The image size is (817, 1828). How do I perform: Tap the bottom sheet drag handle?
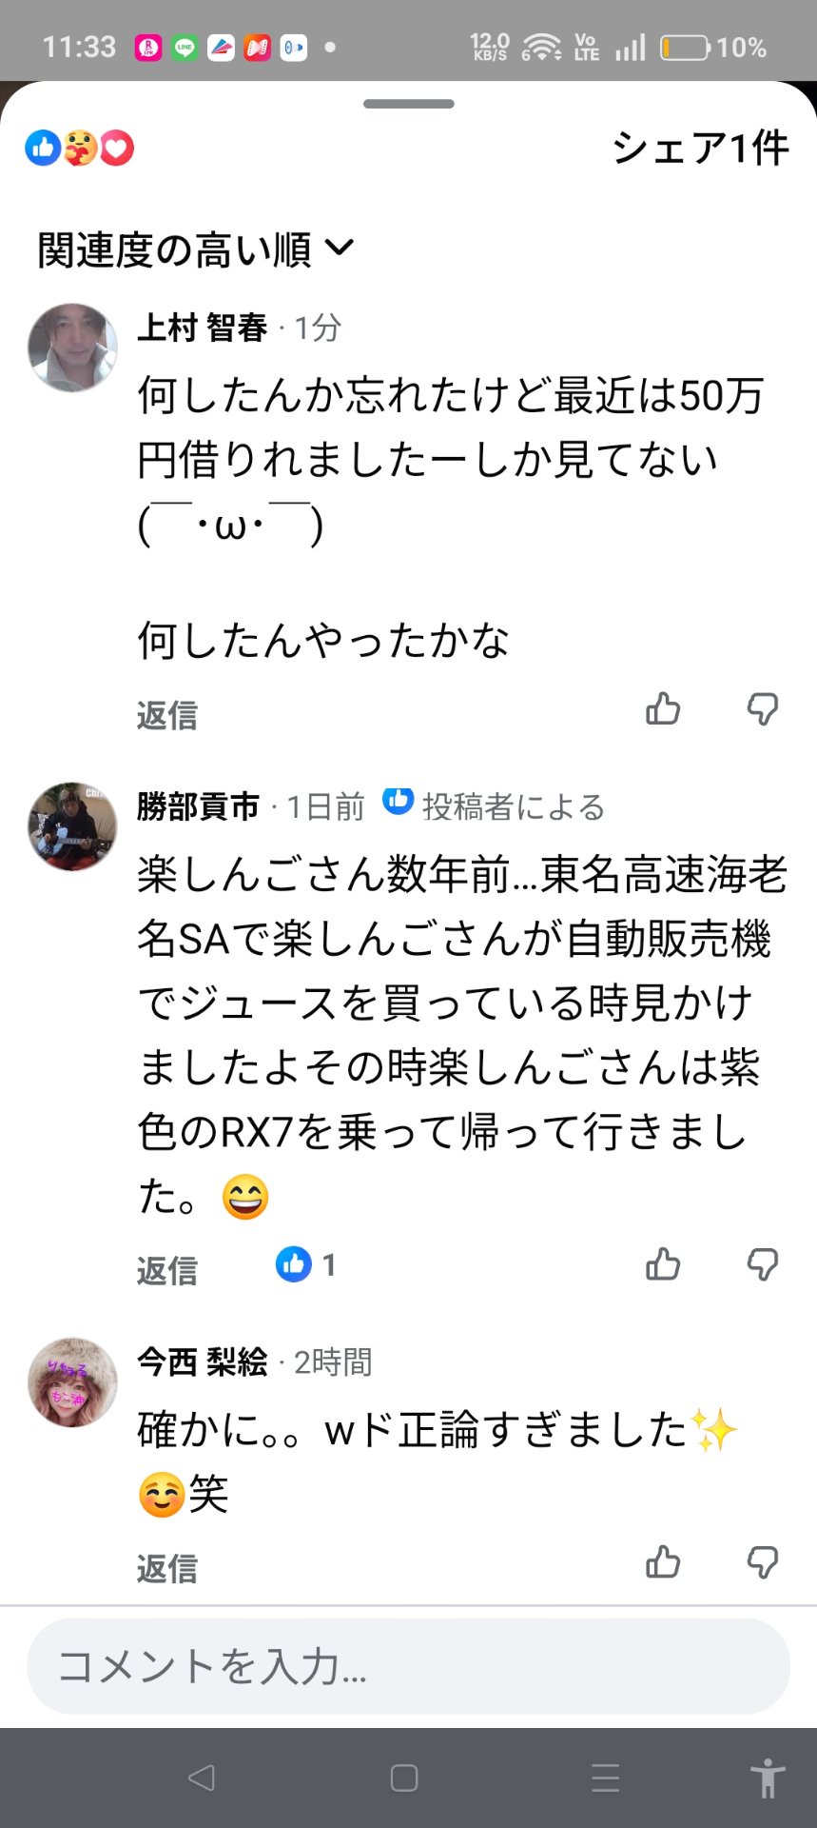tap(409, 104)
